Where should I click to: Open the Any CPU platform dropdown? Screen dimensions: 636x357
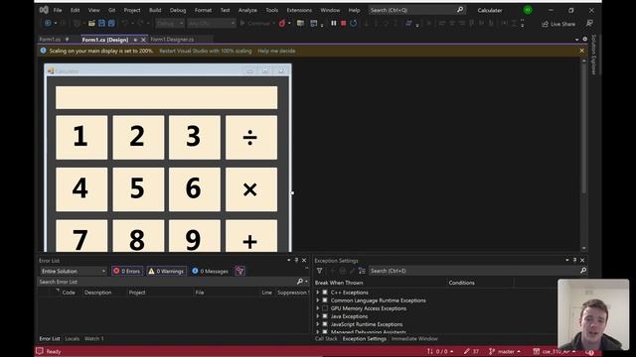[x=212, y=24]
